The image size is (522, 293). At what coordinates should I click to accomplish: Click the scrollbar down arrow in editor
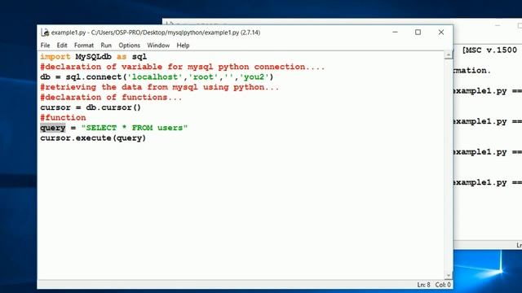pyautogui.click(x=449, y=275)
